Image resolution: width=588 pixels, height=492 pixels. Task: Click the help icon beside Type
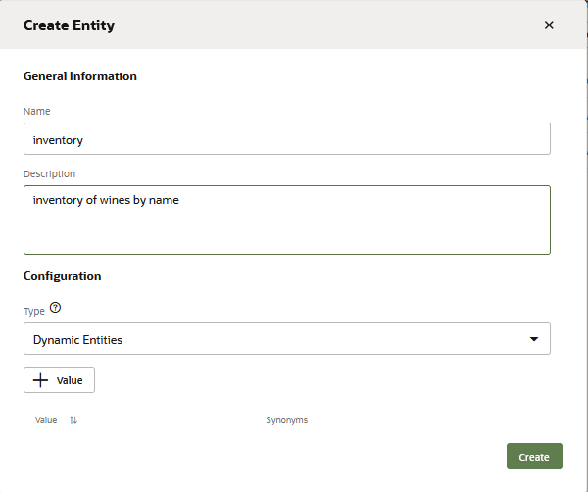tap(55, 308)
